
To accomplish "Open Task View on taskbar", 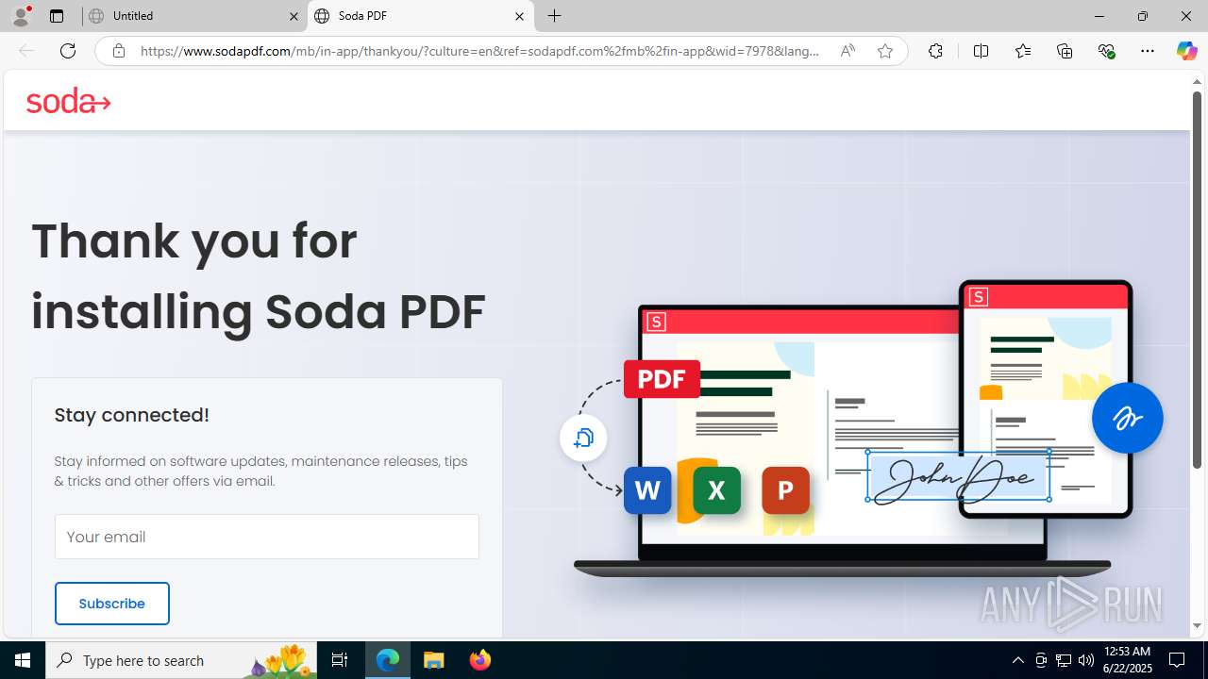I will (x=340, y=660).
